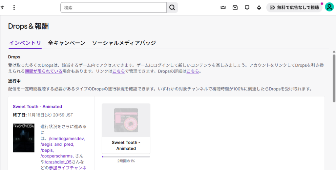Screen dimensions: 336x170
Task: Click the 無料で広告なしで視聴 button
Action: click(x=294, y=8)
